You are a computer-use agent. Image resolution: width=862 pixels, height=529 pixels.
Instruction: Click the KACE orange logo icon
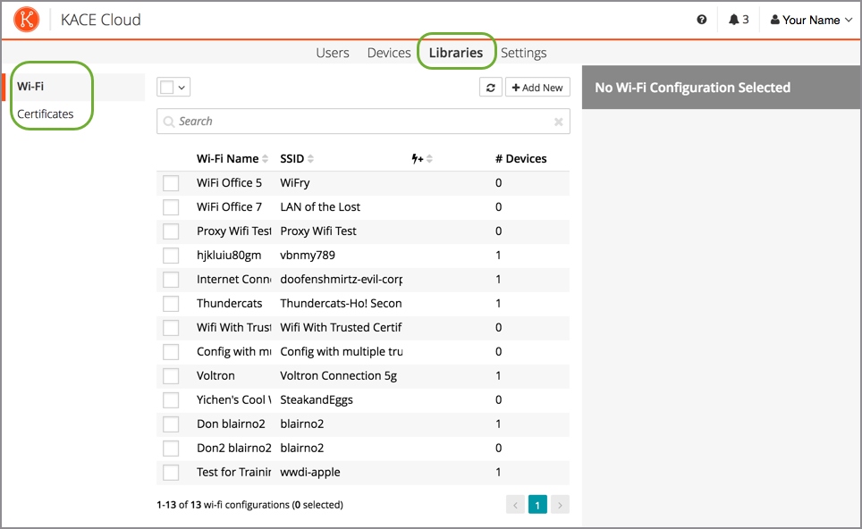pos(27,19)
